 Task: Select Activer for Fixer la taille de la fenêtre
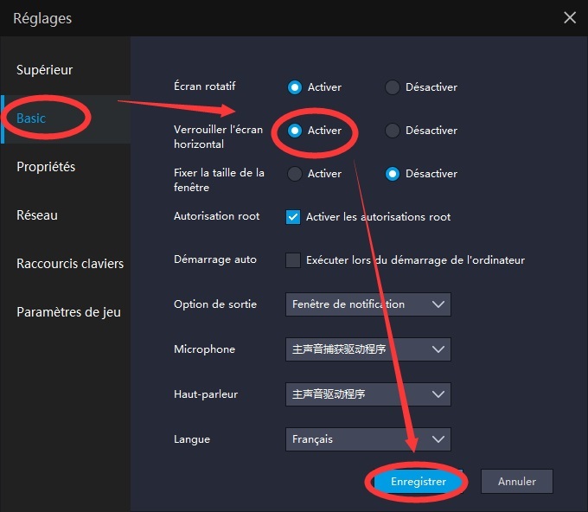pos(295,174)
